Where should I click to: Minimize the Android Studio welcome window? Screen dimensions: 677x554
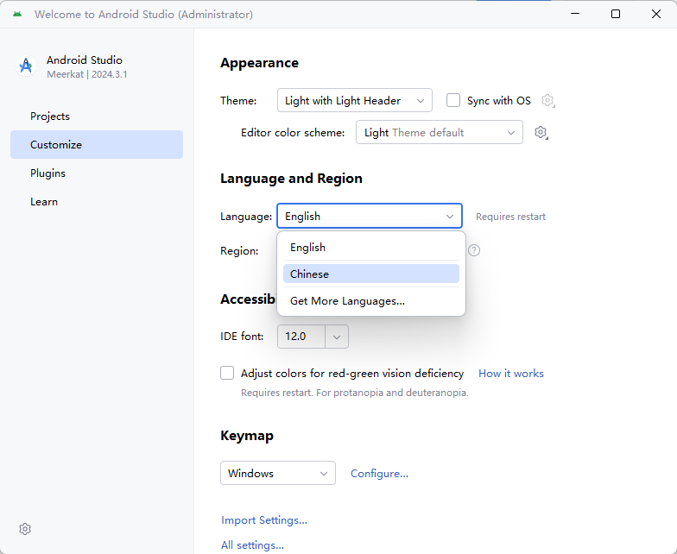pos(575,14)
